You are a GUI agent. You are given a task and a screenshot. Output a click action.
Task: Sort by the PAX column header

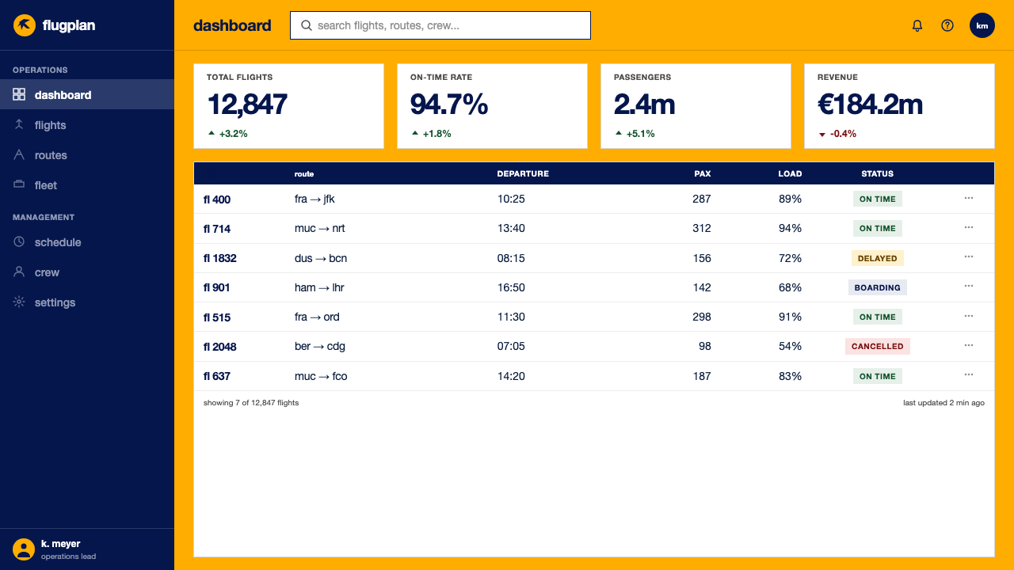click(x=703, y=173)
